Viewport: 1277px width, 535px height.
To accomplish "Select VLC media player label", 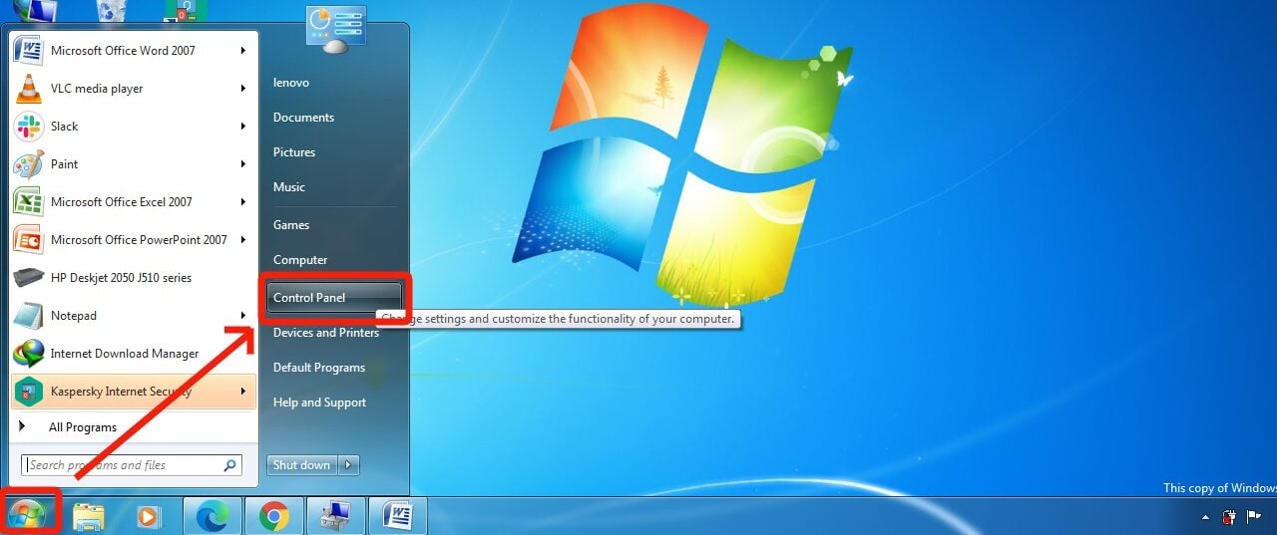I will click(x=97, y=89).
